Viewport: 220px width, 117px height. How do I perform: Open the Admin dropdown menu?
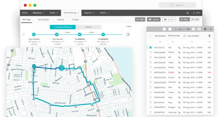(x=104, y=13)
